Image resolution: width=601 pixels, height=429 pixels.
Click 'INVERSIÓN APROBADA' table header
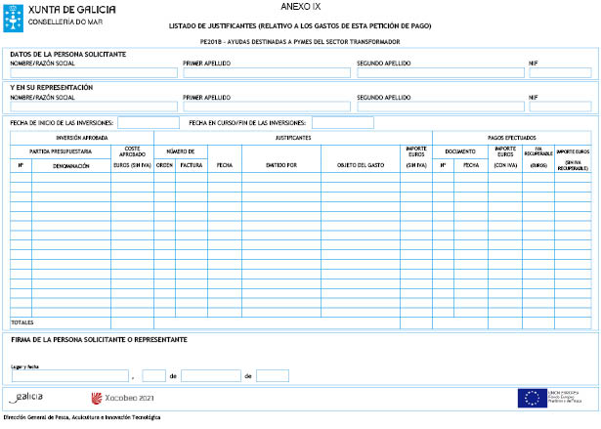[x=82, y=138]
